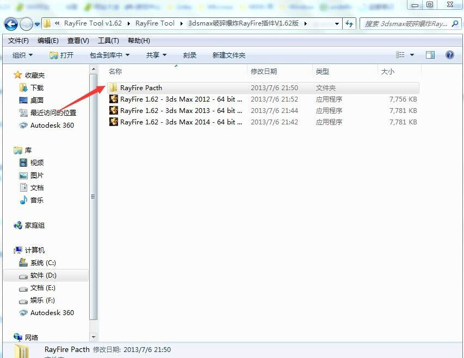464x358 pixels.
Task: Select RayFire 1.62 - 3ds Max 2012 file
Action: tap(263, 99)
